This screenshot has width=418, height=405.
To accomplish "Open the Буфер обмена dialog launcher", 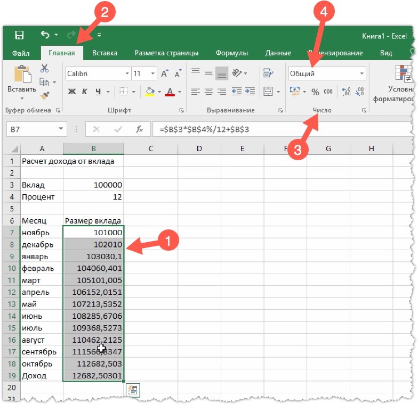I will [58, 111].
